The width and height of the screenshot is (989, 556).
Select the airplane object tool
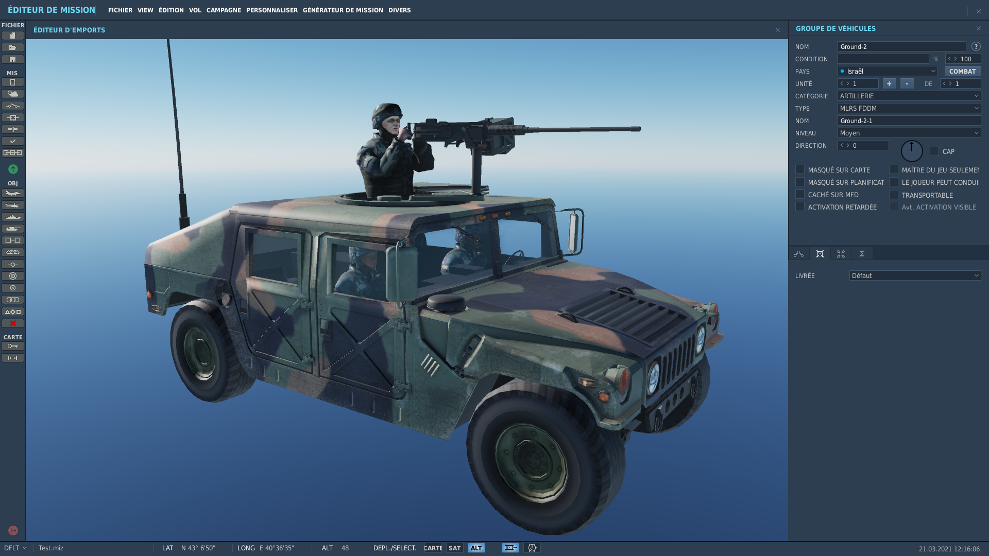(x=13, y=193)
